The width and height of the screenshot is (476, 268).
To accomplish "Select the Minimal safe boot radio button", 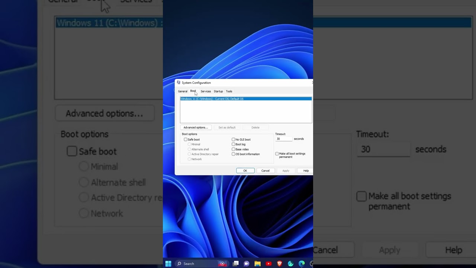I will (189, 144).
